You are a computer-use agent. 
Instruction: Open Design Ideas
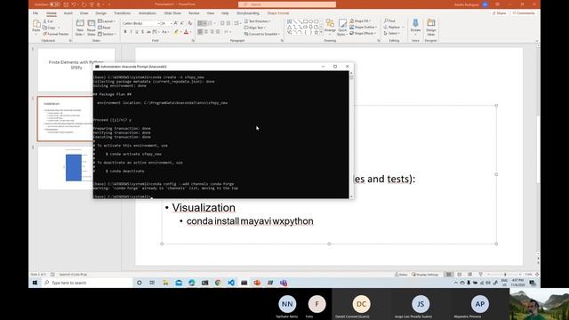430,27
